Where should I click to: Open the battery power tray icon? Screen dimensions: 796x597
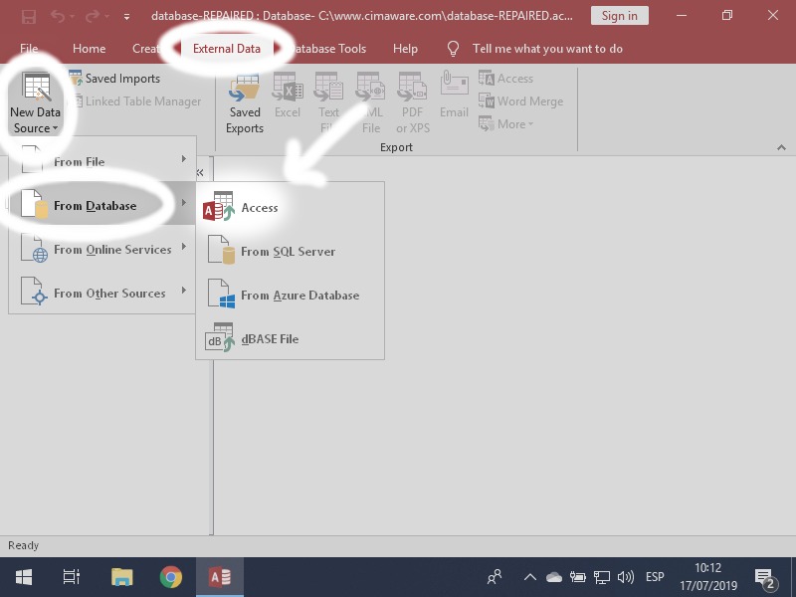[x=578, y=577]
